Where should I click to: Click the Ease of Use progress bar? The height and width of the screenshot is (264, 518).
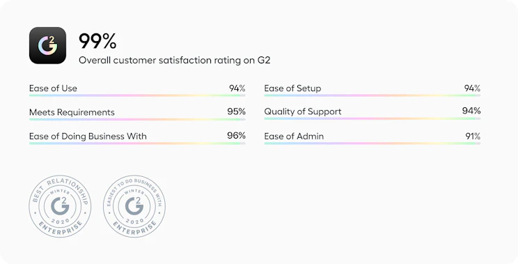pos(137,95)
